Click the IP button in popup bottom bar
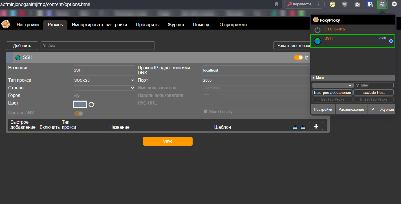The height and width of the screenshot is (204, 401). pos(372,109)
